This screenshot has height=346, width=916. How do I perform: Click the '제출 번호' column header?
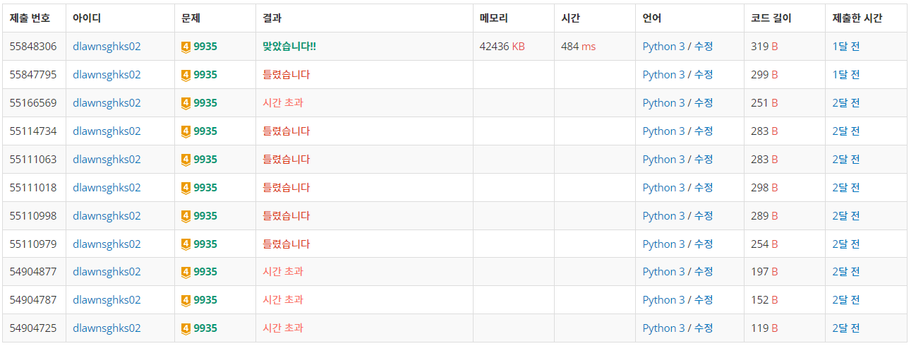[30, 18]
